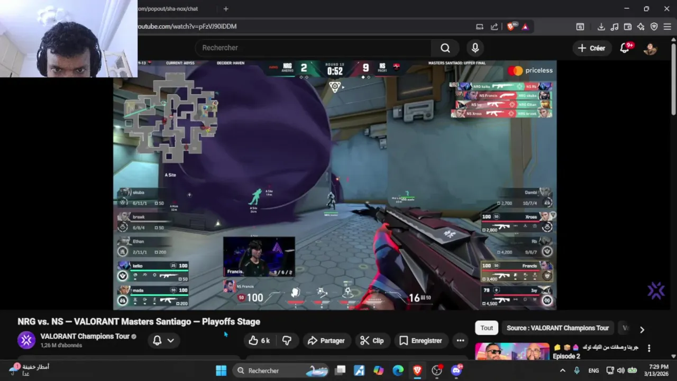Click the share page icon in address bar
This screenshot has height=381, width=677.
tap(494, 26)
